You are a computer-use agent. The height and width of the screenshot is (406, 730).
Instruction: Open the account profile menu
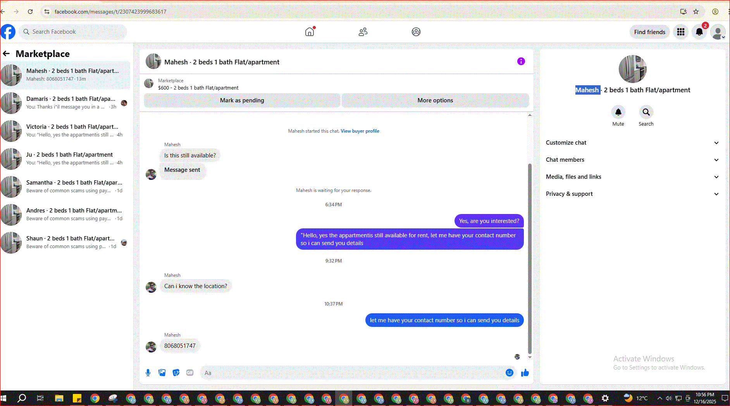tap(718, 32)
